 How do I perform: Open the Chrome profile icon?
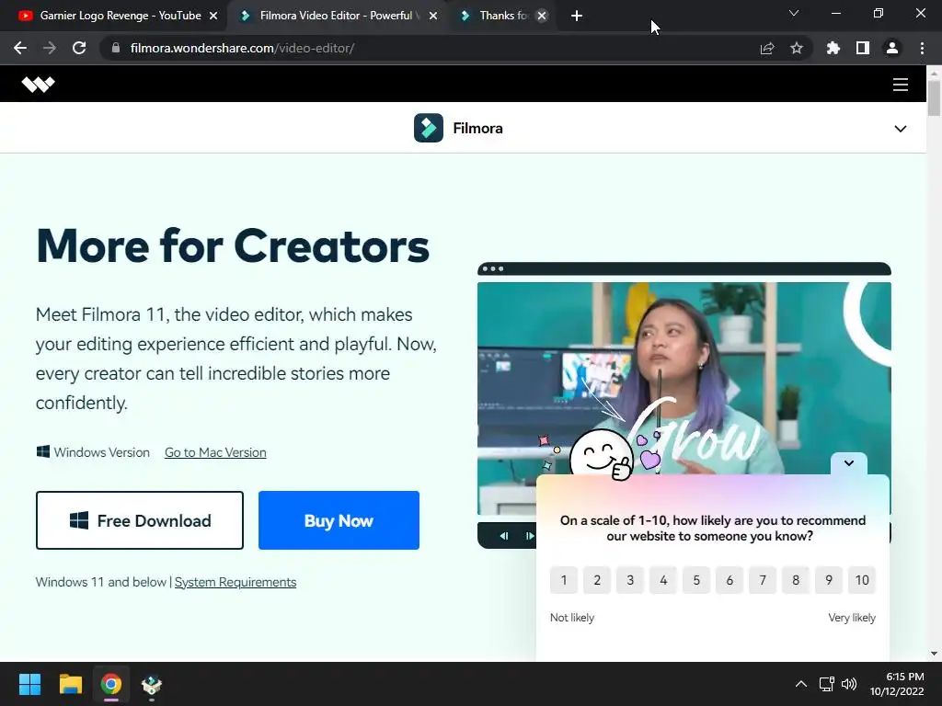(892, 48)
